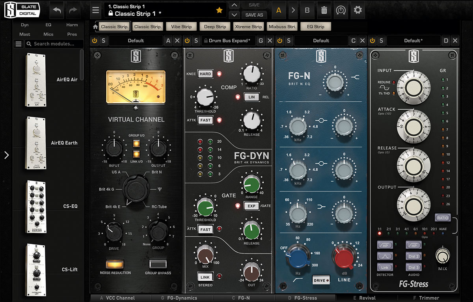Toggle GROUP BYPASS on Virtual Channel

pos(157,264)
